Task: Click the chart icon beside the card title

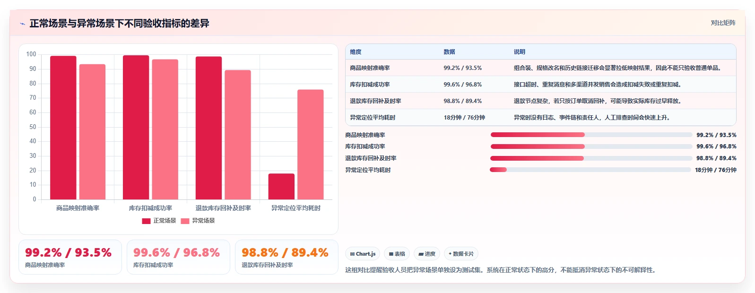Action: (x=22, y=24)
